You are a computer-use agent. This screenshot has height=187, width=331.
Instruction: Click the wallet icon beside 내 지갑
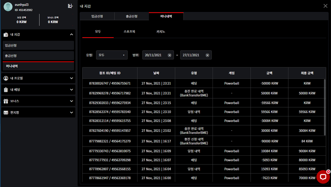(x=6, y=34)
